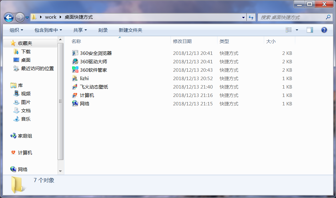
Task: Sort by the 类型 column header
Action: click(x=241, y=41)
